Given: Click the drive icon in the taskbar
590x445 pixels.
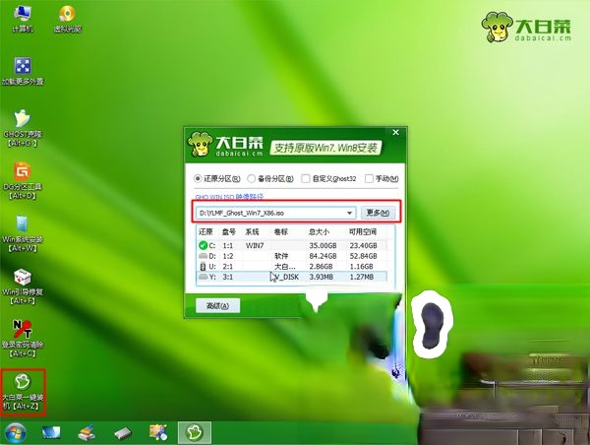Looking at the screenshot, I should click(123, 433).
